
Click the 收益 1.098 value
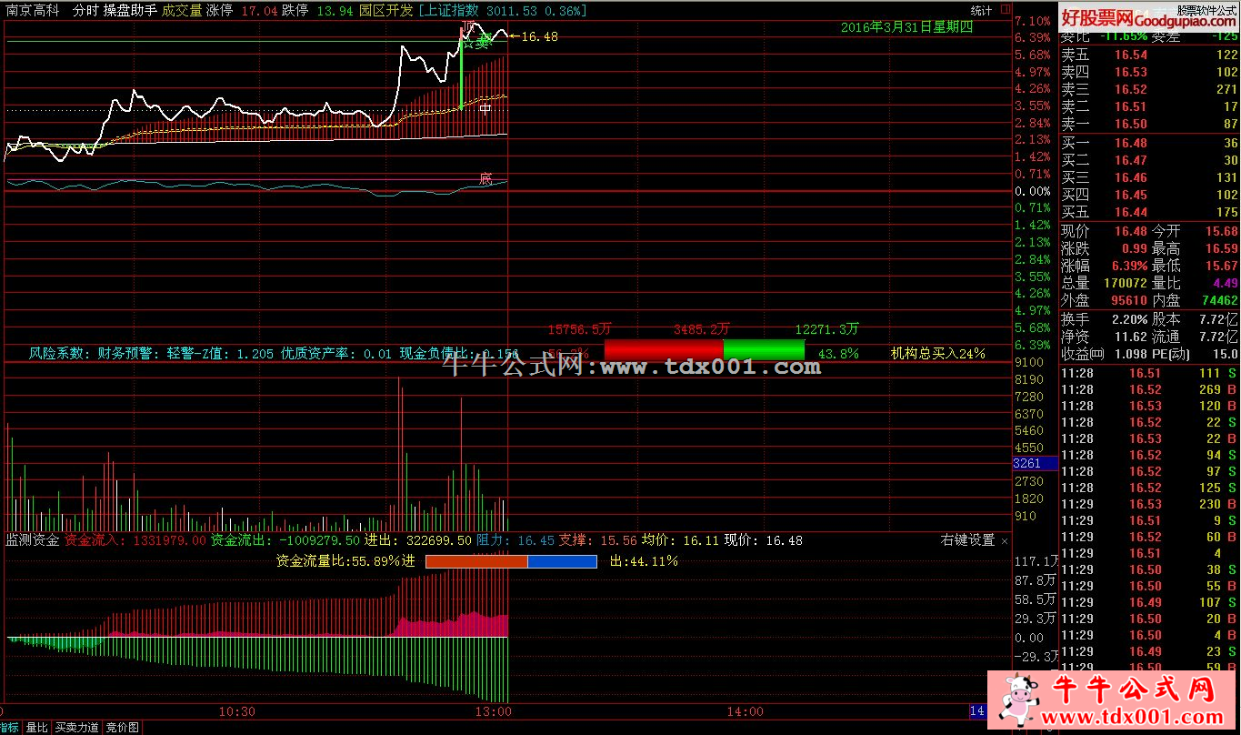pos(1129,354)
